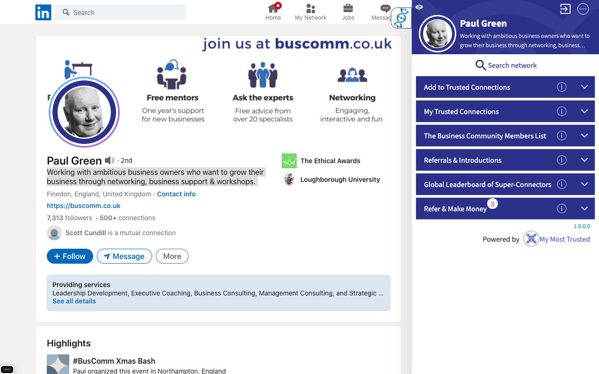Show info for My Trusted Connections
The width and height of the screenshot is (599, 374).
tap(562, 111)
